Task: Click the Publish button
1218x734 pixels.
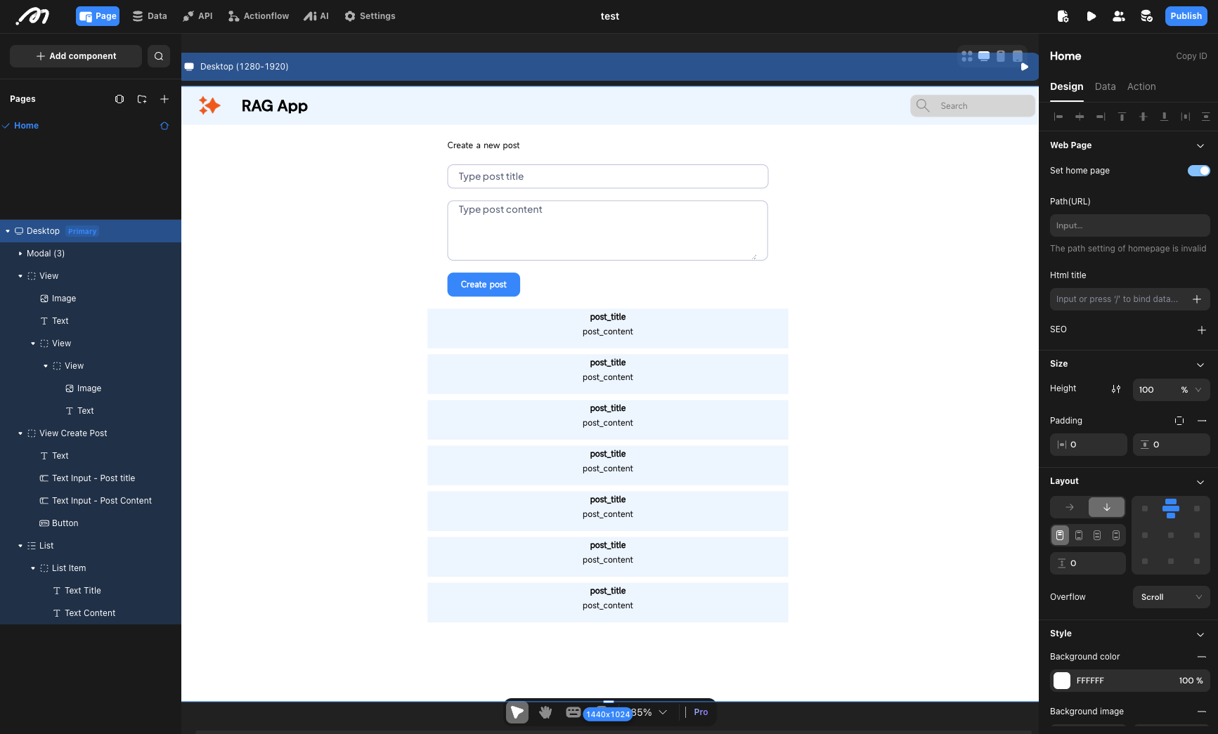Action: point(1186,15)
